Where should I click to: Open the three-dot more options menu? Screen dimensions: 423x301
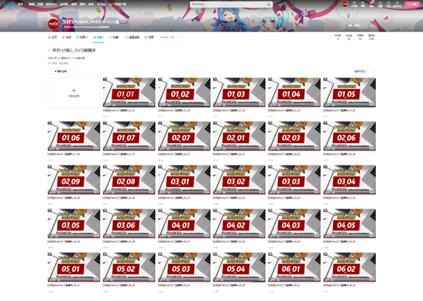[x=373, y=71]
